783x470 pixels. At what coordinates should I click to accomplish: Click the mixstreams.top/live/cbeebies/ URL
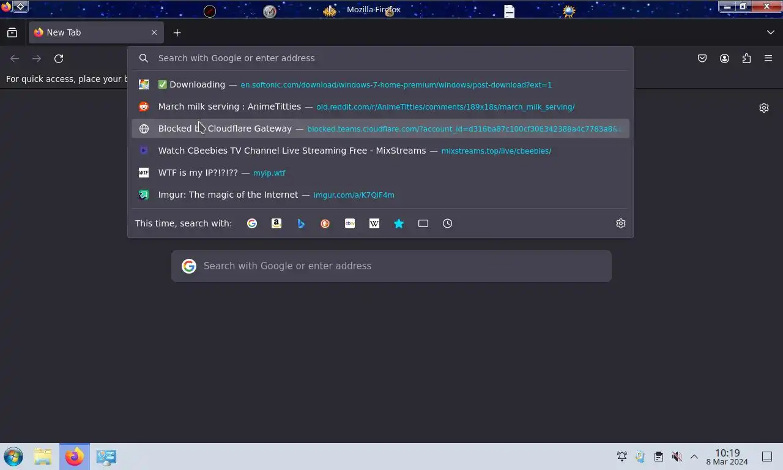click(x=496, y=151)
